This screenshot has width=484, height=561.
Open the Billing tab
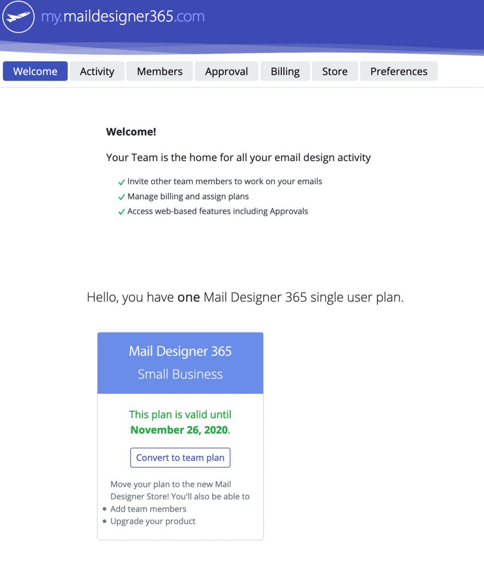[286, 71]
